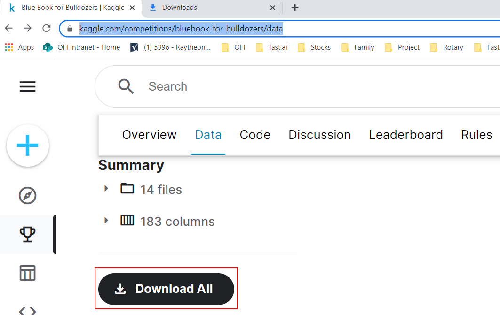Click into the Kaggle Search field
This screenshot has height=315, width=500.
282,86
